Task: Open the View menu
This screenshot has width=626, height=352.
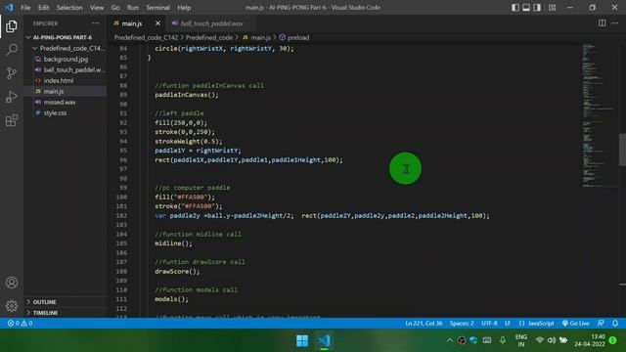Action: 97,8
